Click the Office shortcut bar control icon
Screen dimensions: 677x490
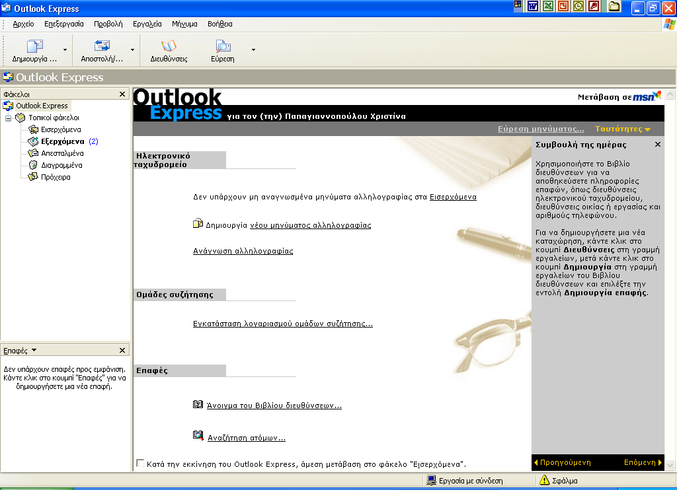[x=517, y=5]
